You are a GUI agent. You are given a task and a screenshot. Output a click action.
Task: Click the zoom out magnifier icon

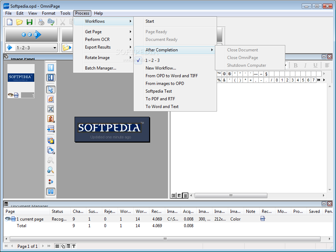51,170
